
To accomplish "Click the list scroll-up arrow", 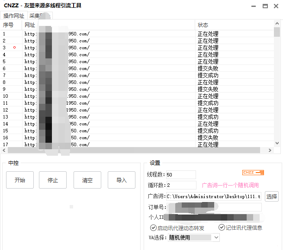I will [x=277, y=23].
